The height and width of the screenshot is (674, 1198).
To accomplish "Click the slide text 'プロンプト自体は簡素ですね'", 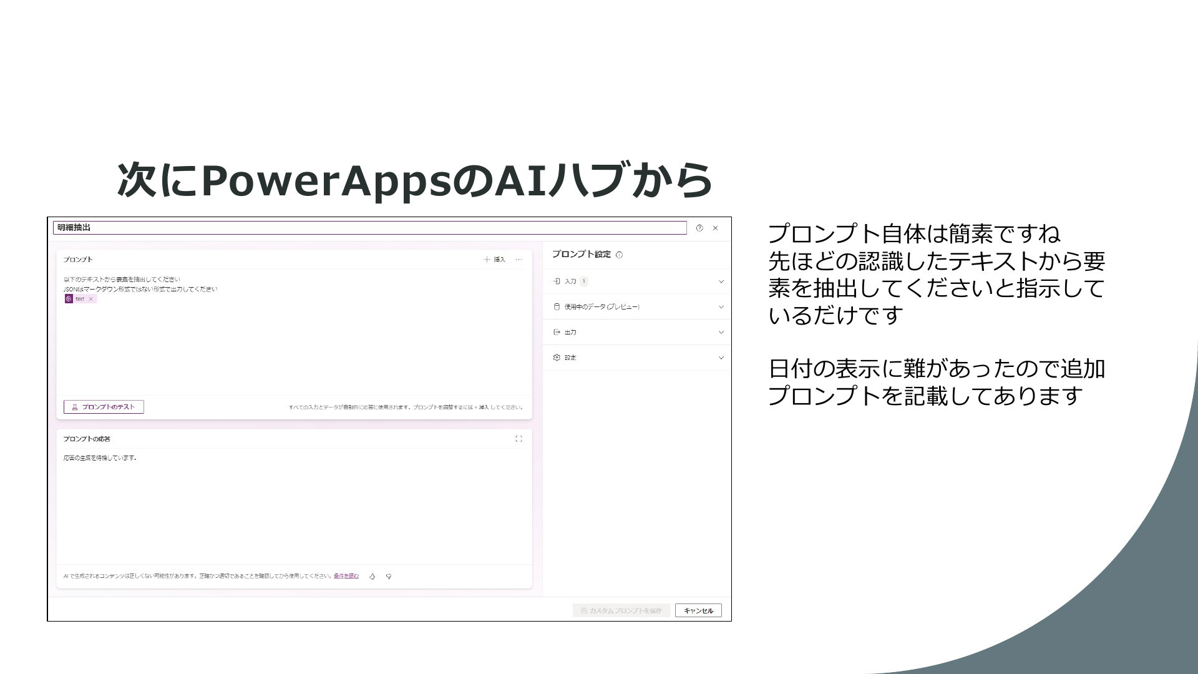I will [x=914, y=234].
